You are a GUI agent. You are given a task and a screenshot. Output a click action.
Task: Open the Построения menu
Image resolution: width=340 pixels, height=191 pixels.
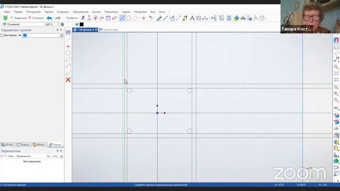pos(33,12)
